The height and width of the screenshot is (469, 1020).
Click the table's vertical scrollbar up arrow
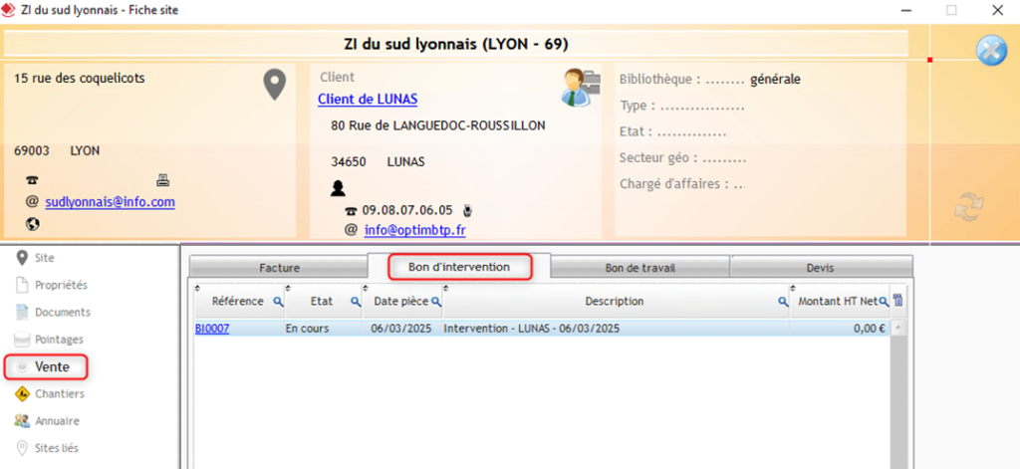click(x=898, y=328)
